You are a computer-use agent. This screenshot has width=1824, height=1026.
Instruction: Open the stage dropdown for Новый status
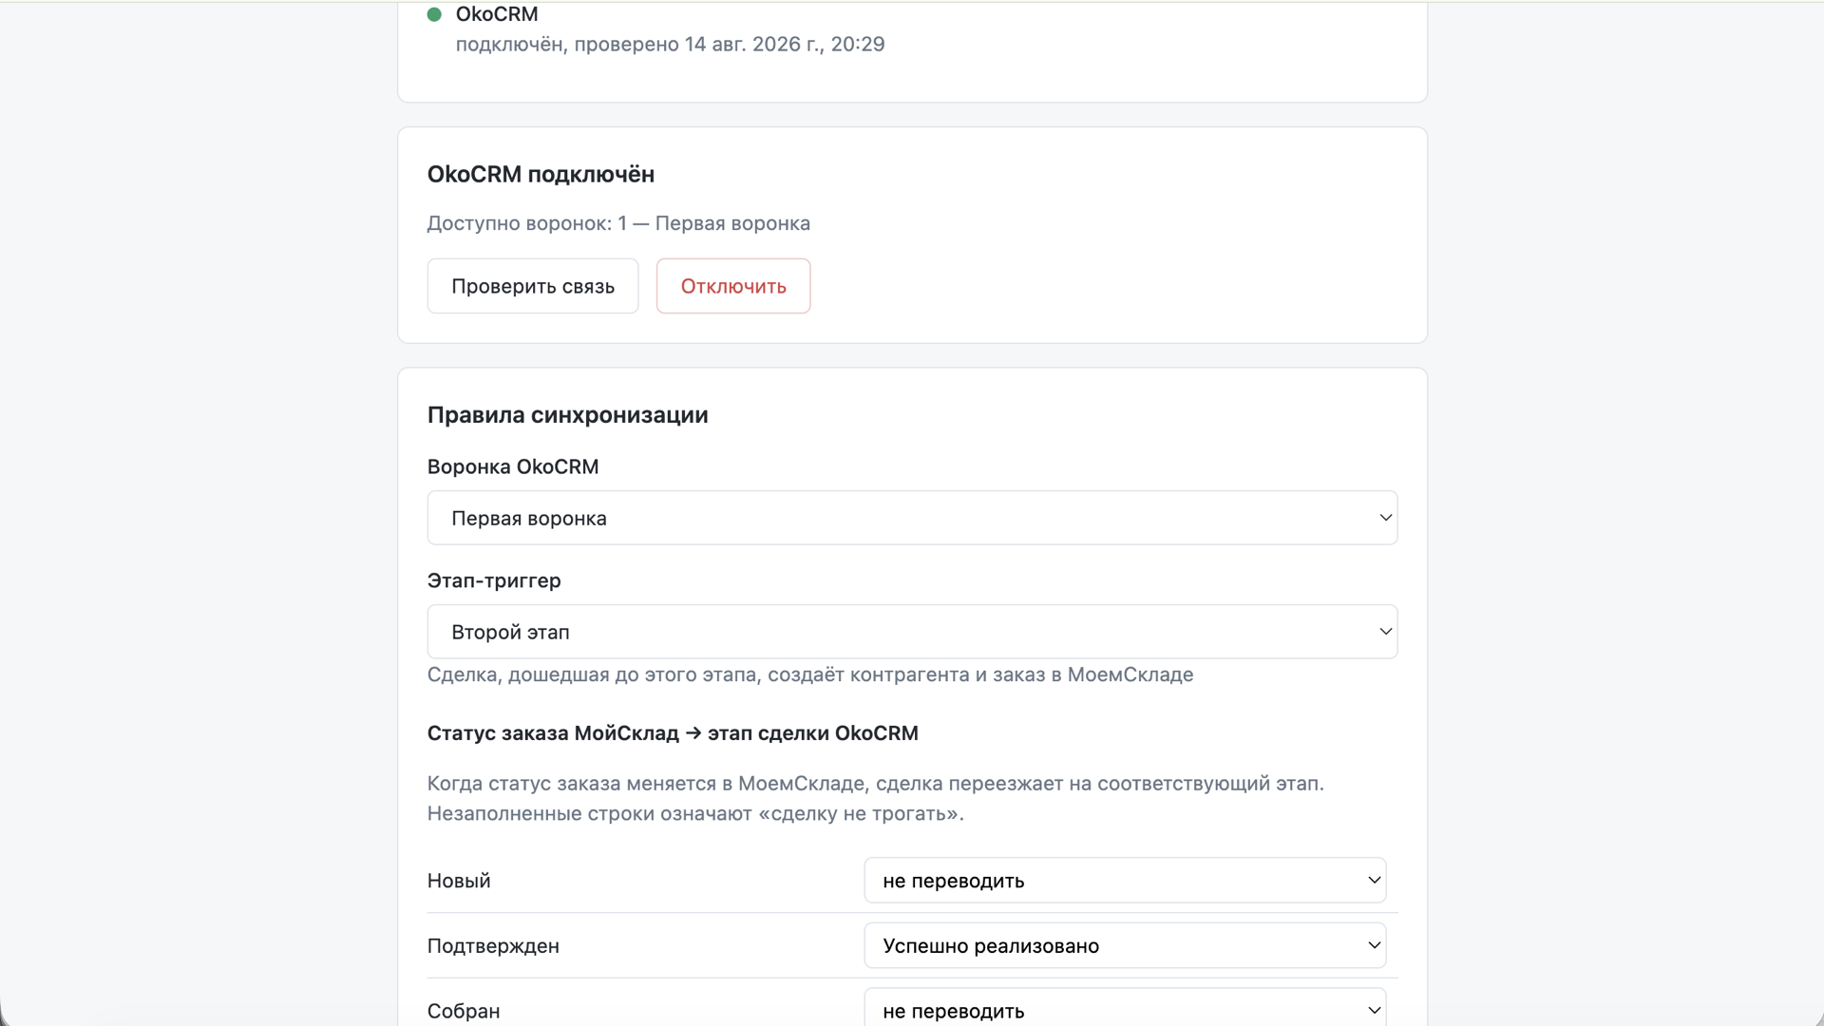(1125, 881)
